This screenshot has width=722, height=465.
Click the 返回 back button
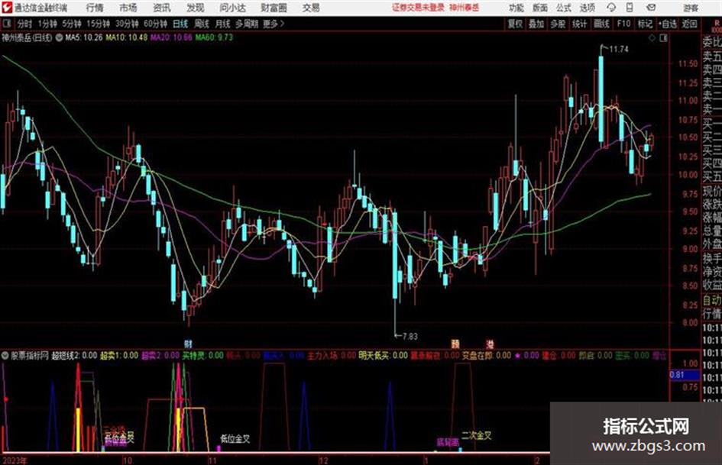tap(689, 24)
